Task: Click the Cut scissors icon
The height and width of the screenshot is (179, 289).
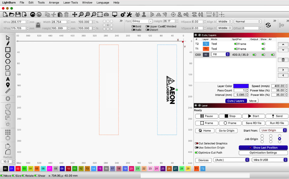Action: click(54, 15)
